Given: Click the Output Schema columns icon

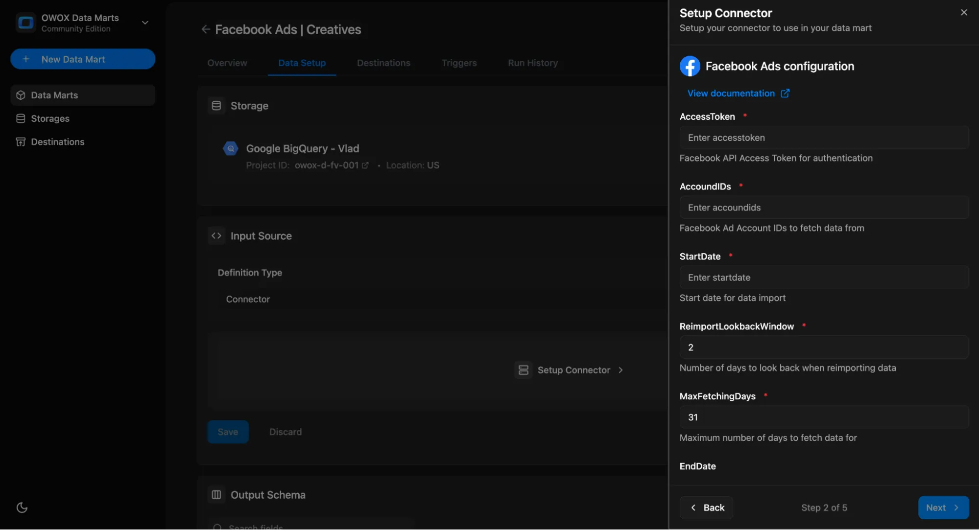Looking at the screenshot, I should (x=216, y=495).
